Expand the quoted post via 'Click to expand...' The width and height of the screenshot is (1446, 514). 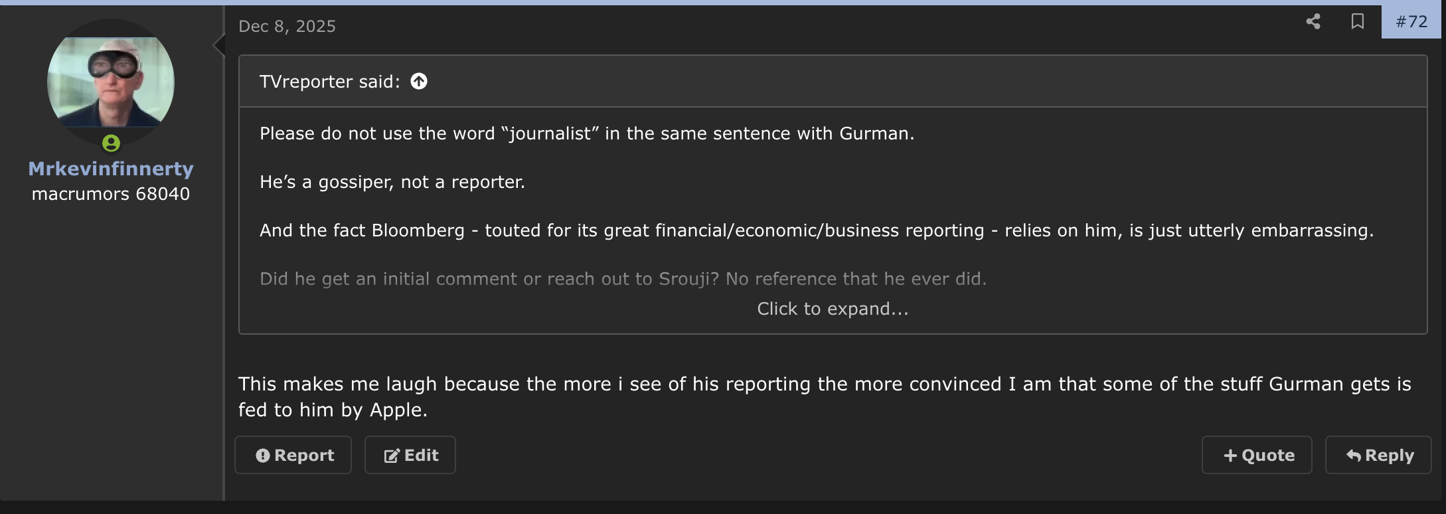(x=833, y=309)
